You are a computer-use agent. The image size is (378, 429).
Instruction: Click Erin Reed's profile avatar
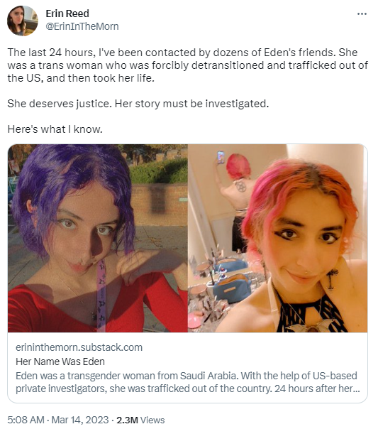23,21
